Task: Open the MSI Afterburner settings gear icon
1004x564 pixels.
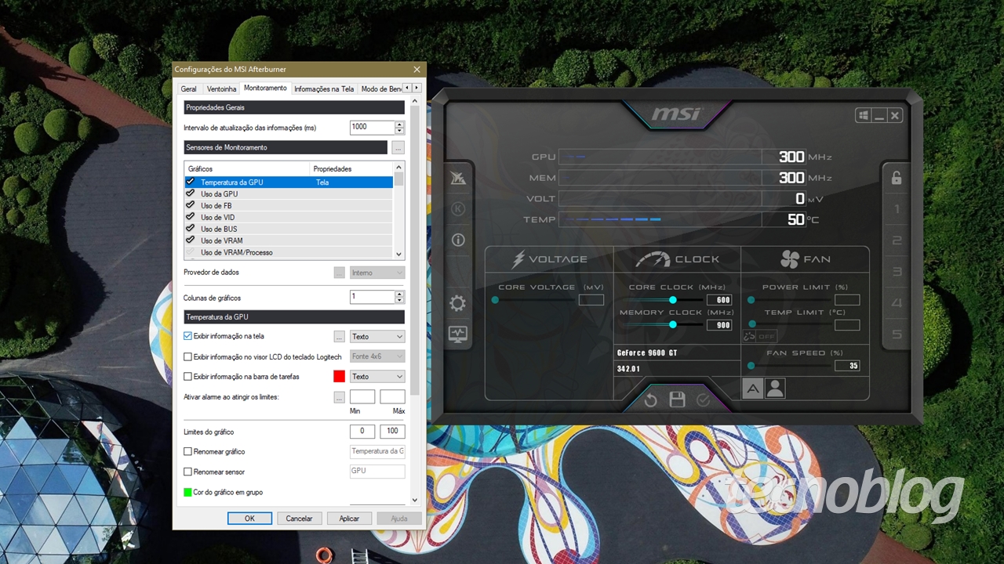Action: click(458, 303)
